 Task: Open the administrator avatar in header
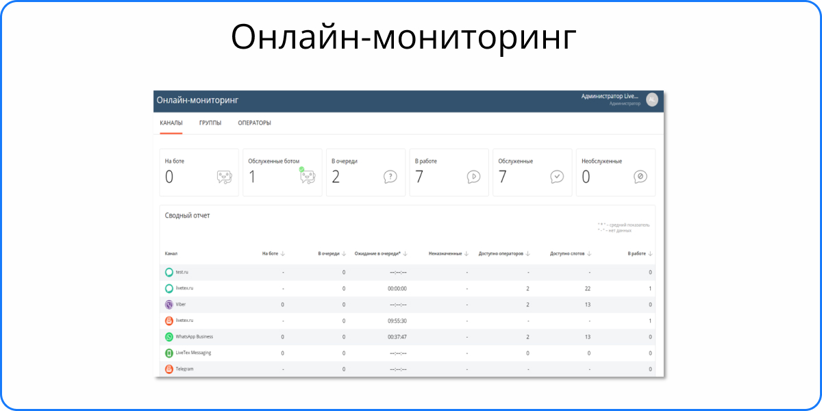click(x=652, y=99)
